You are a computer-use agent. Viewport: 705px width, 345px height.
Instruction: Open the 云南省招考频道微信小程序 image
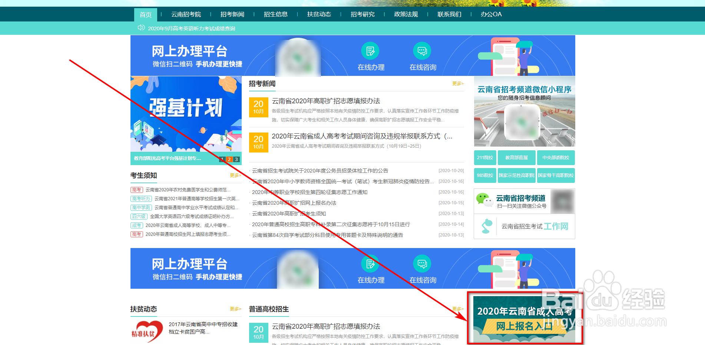click(524, 111)
